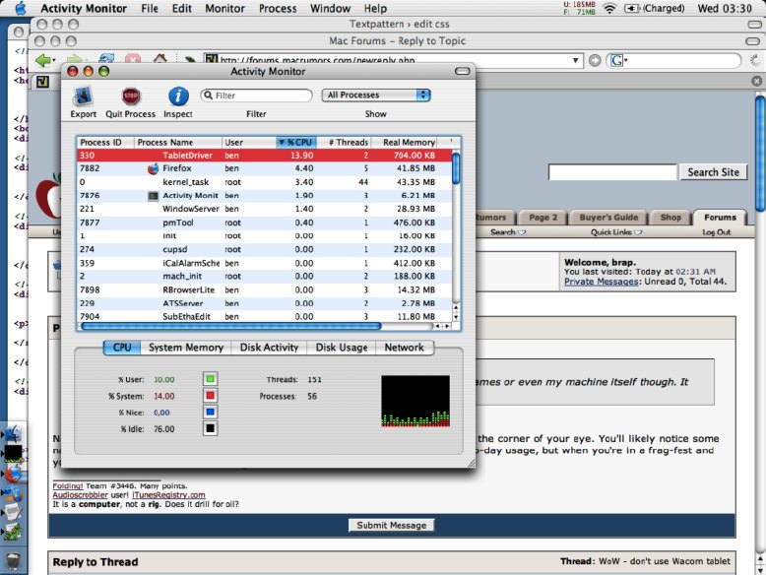
Task: Click the Activity Monitor process row icon
Action: pos(153,196)
